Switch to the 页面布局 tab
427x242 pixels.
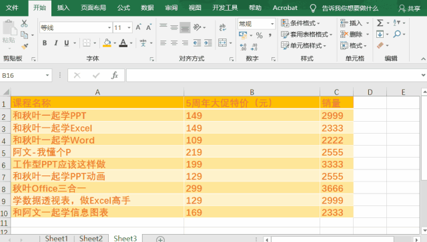(x=93, y=8)
